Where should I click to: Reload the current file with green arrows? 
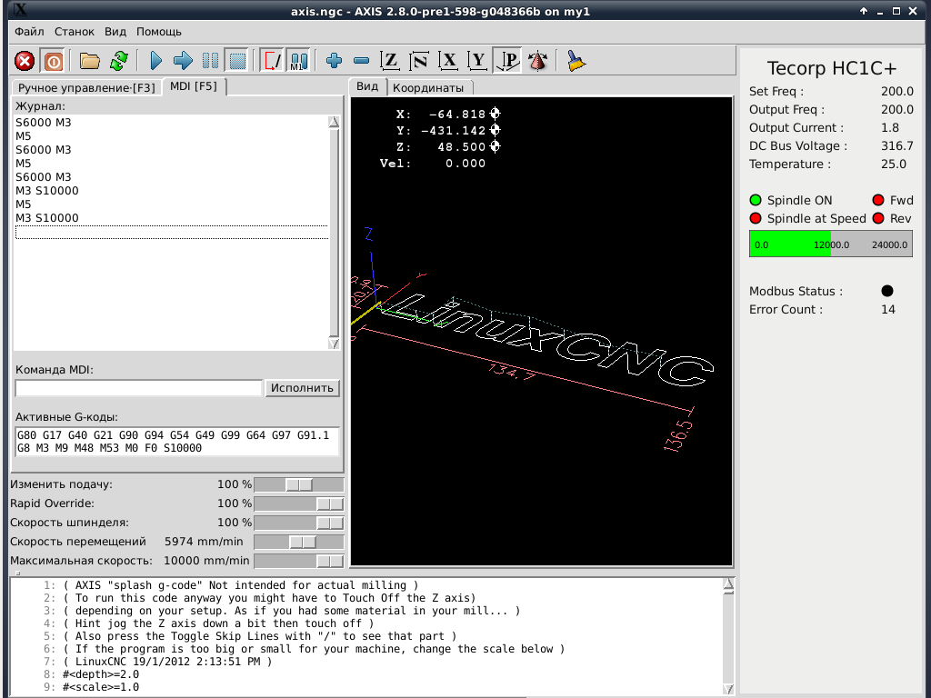(118, 61)
